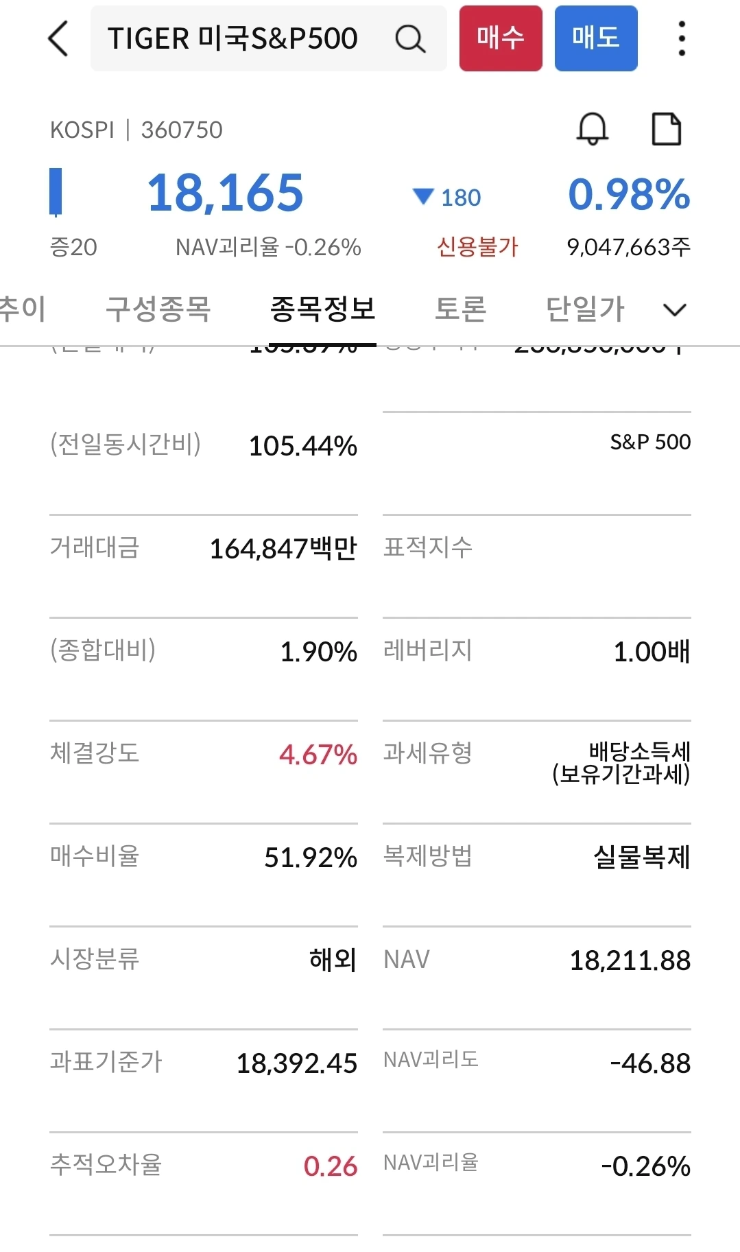Tap the back arrow icon
The image size is (740, 1252).
tap(59, 38)
